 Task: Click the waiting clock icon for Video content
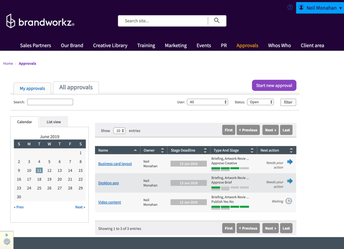point(289,201)
